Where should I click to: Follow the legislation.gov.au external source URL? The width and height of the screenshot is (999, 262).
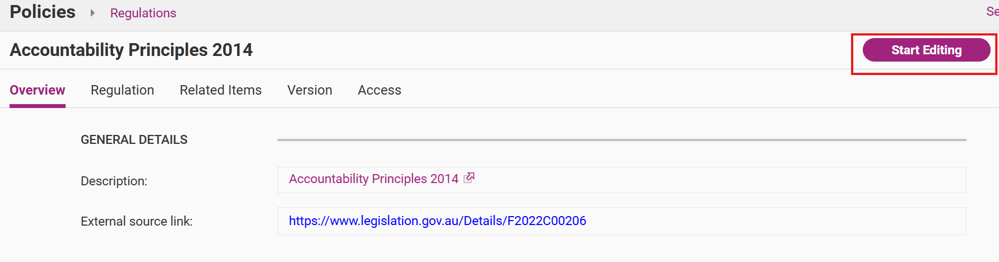437,221
